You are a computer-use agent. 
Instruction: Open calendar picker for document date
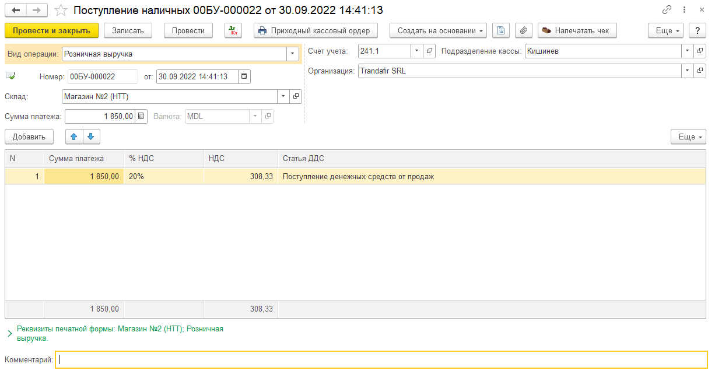tap(244, 76)
